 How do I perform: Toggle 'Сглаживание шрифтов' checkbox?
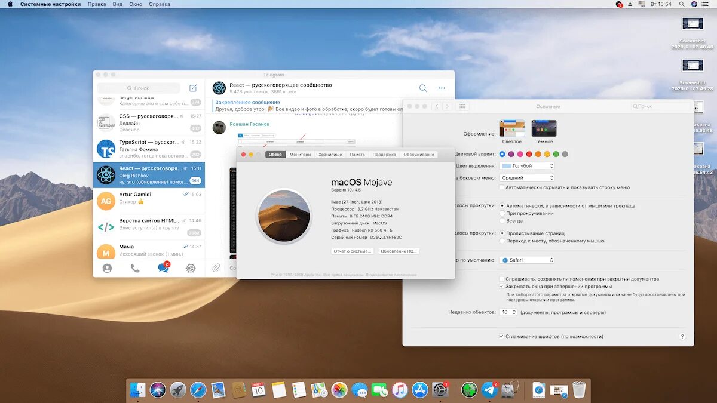point(502,337)
